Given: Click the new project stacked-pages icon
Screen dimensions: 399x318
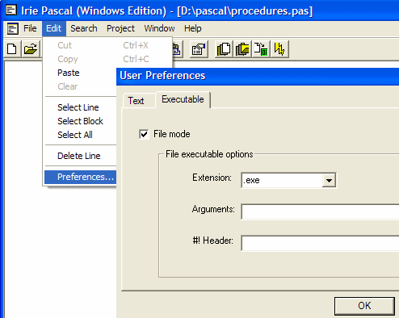Looking at the screenshot, I should tap(224, 49).
